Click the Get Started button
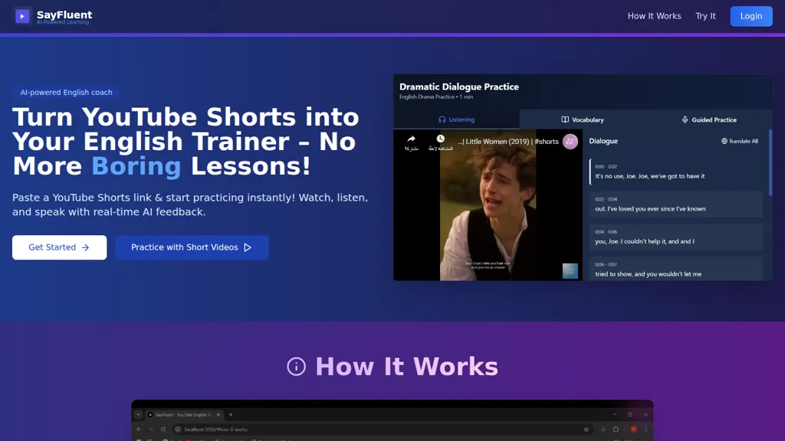The height and width of the screenshot is (441, 785). [59, 247]
